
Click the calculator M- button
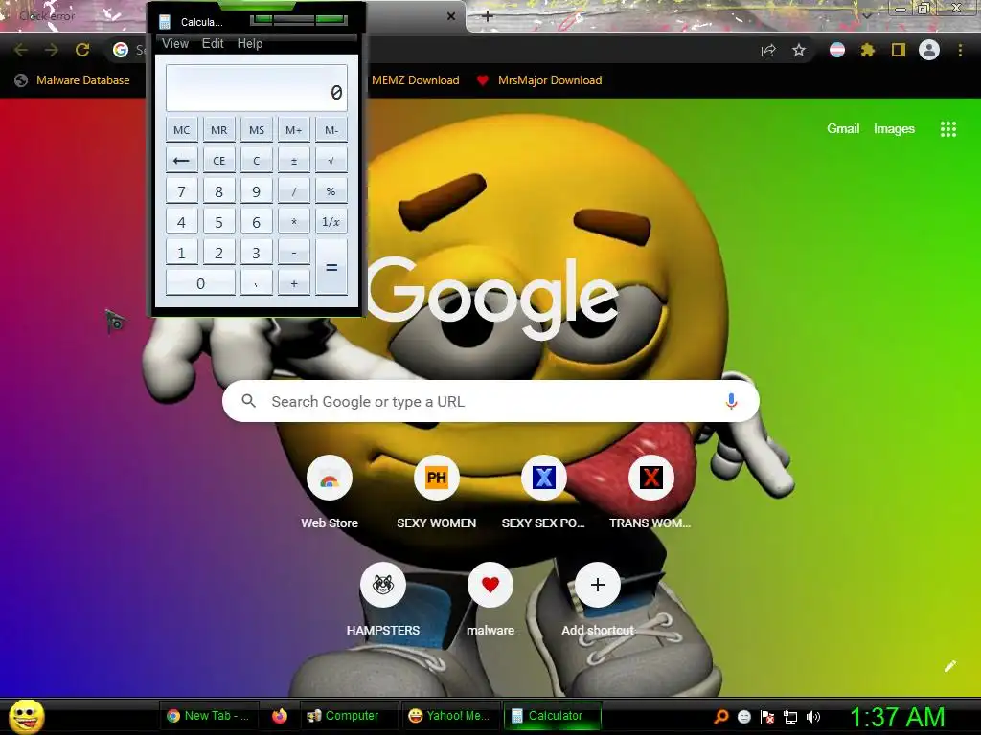331,130
